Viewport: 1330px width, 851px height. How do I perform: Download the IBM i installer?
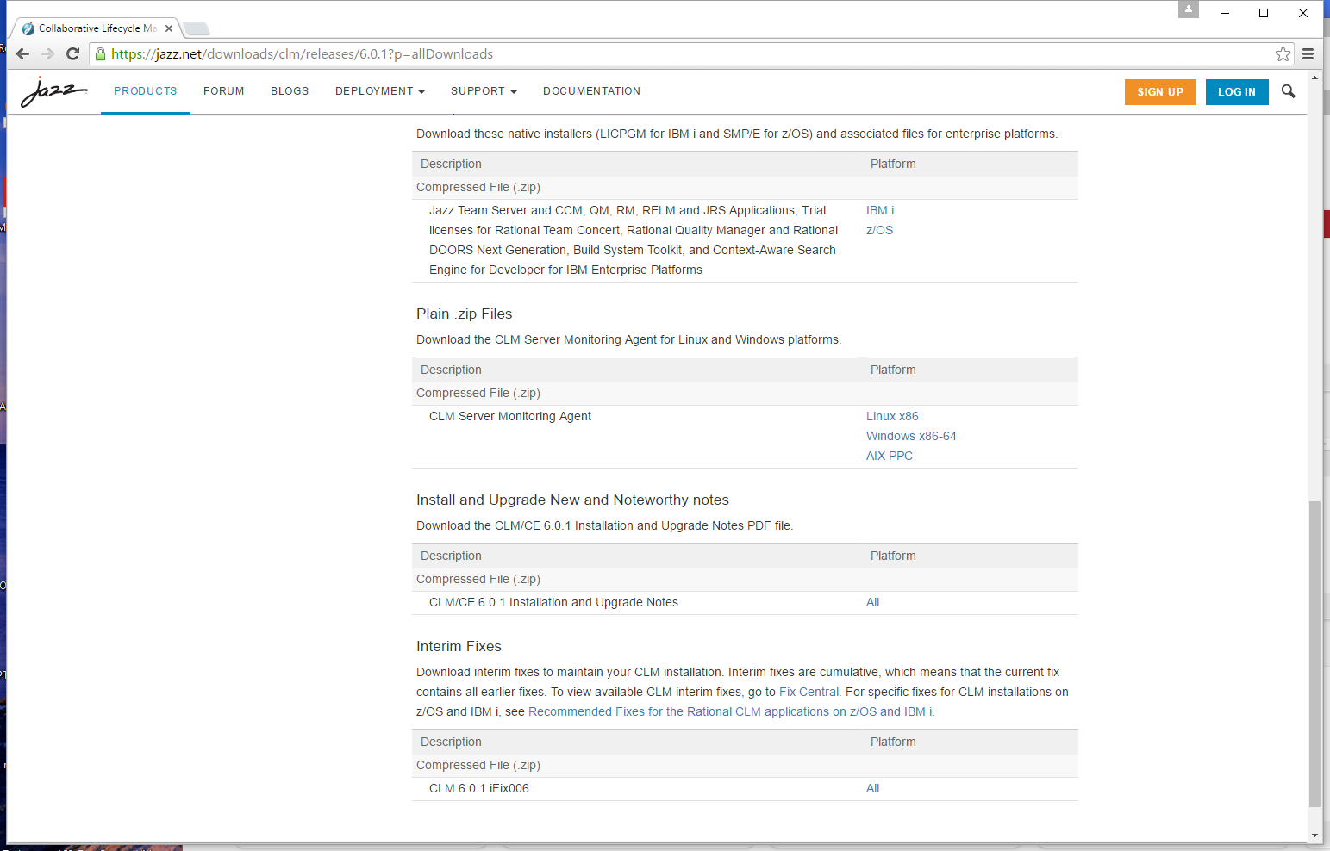880,210
